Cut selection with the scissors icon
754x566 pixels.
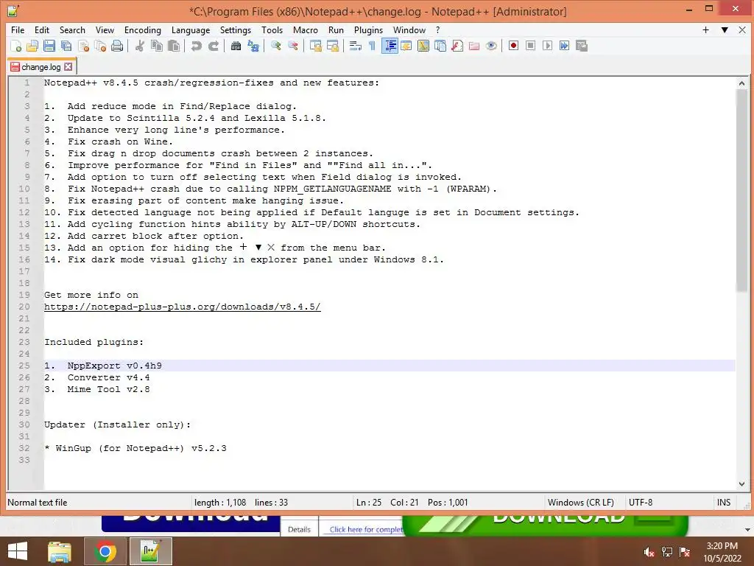click(x=139, y=46)
